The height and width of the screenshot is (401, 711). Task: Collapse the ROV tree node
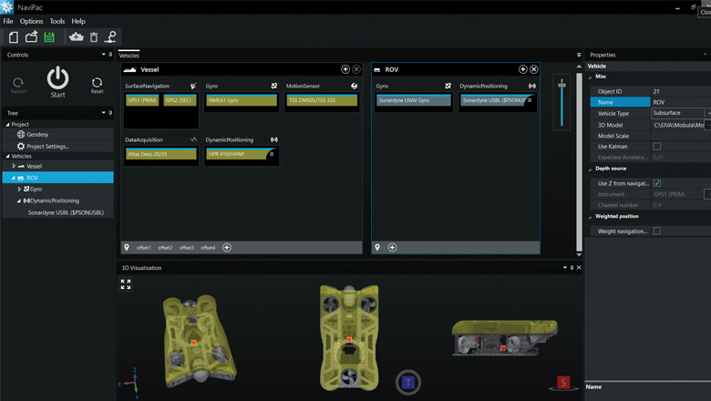(13, 178)
